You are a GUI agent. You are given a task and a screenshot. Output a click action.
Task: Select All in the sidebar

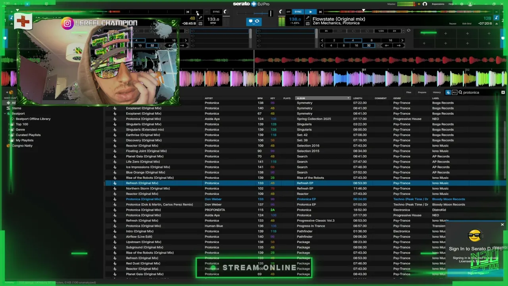pyautogui.click(x=13, y=103)
